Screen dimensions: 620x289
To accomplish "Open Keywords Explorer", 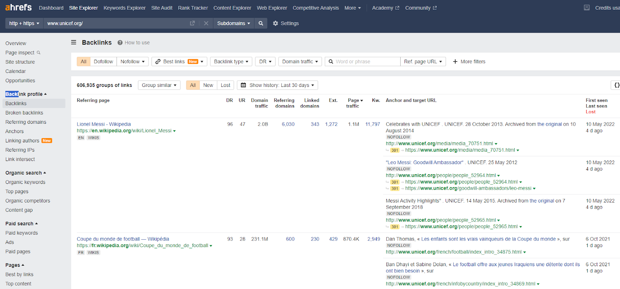I will pos(124,8).
